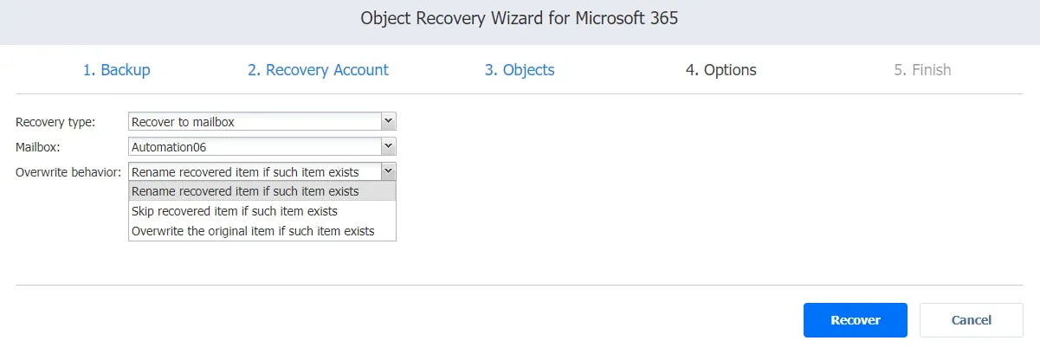This screenshot has width=1040, height=347.
Task: Click the Object Recovery Wizard title
Action: point(520,18)
